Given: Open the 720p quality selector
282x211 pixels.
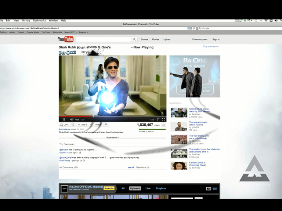Looking at the screenshot, I should click(x=152, y=119).
